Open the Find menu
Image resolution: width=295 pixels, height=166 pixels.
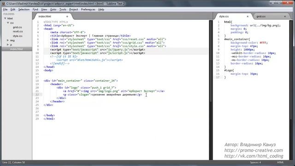click(35, 9)
